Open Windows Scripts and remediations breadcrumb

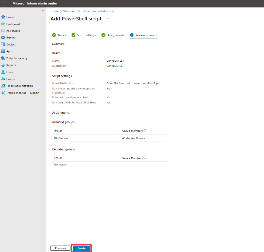coord(87,11)
